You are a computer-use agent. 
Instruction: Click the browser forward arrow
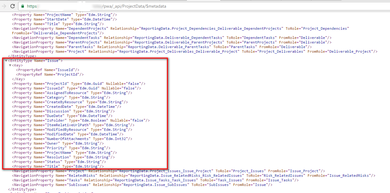click(x=4, y=6)
